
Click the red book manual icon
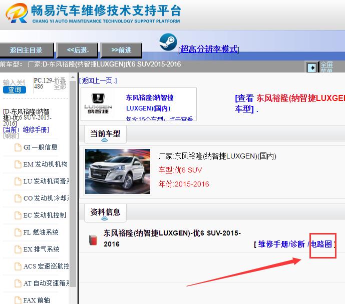[93, 240]
